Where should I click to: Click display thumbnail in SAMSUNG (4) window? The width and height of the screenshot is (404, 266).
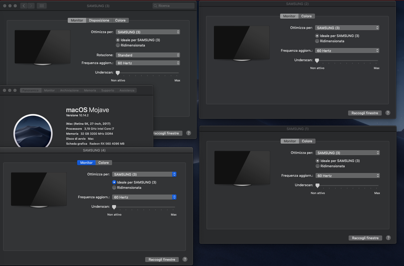coord(39,190)
